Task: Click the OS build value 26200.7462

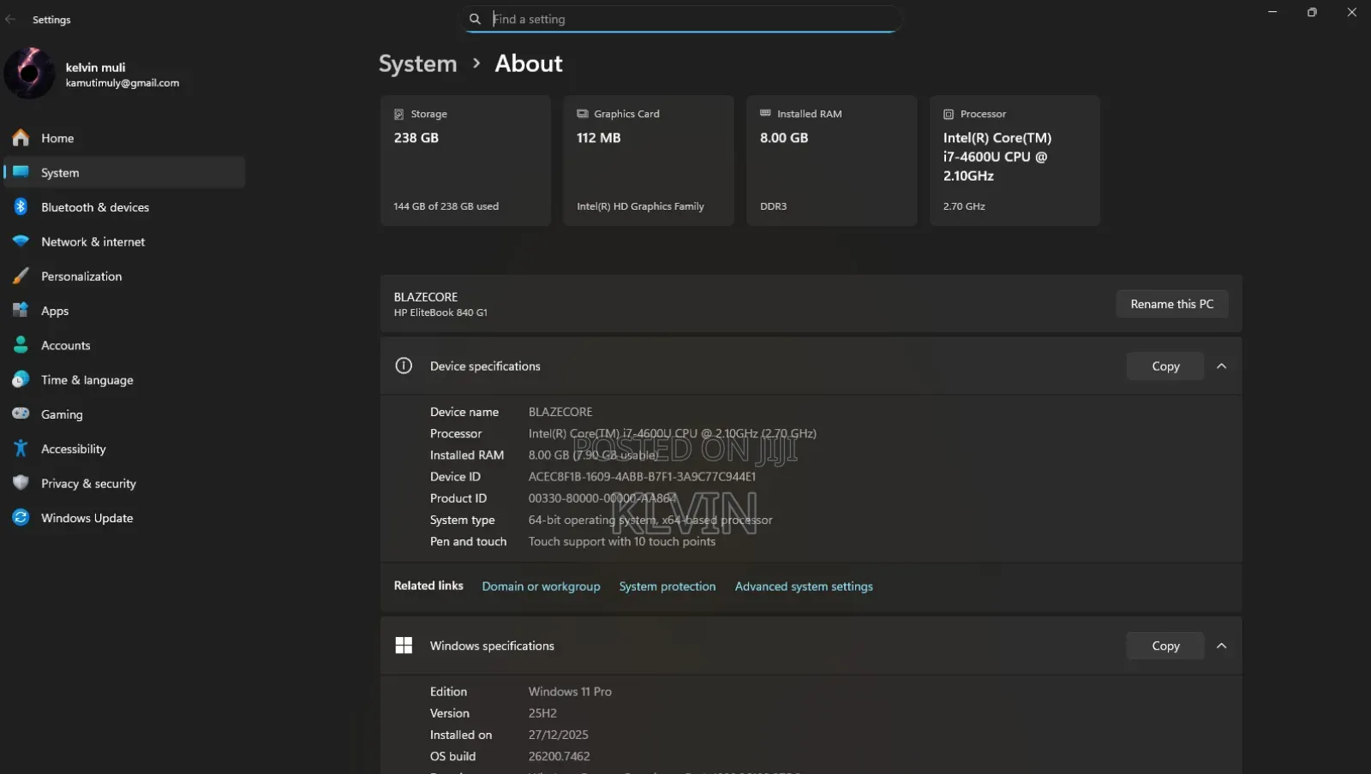Action: coord(560,756)
